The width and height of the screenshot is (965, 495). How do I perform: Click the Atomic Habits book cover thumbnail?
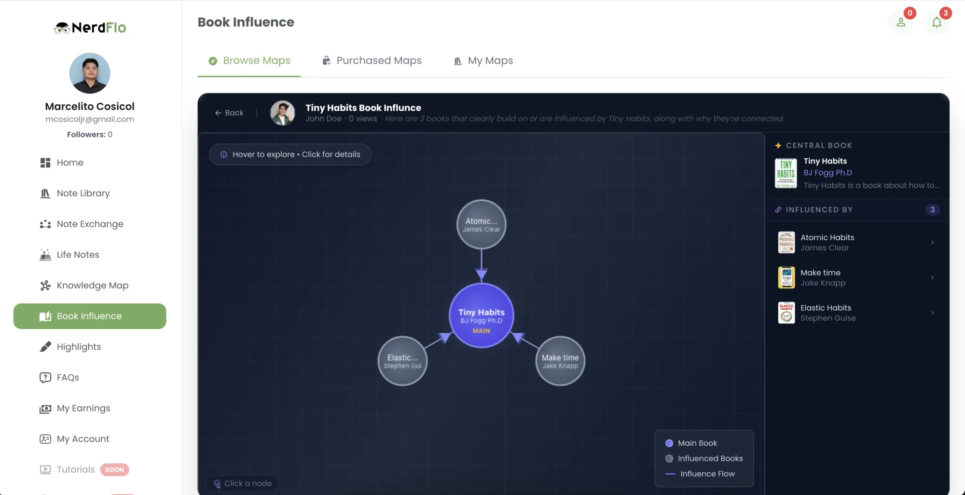tap(786, 242)
